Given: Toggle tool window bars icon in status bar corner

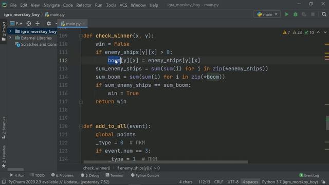Looking at the screenshot, I should tap(4, 181).
